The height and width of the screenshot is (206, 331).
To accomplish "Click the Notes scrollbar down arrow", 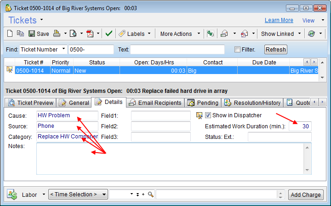I will click(x=308, y=170).
